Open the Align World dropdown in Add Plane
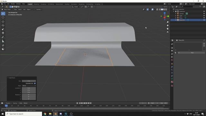The height and width of the screenshot is (116, 206). coord(29,86)
